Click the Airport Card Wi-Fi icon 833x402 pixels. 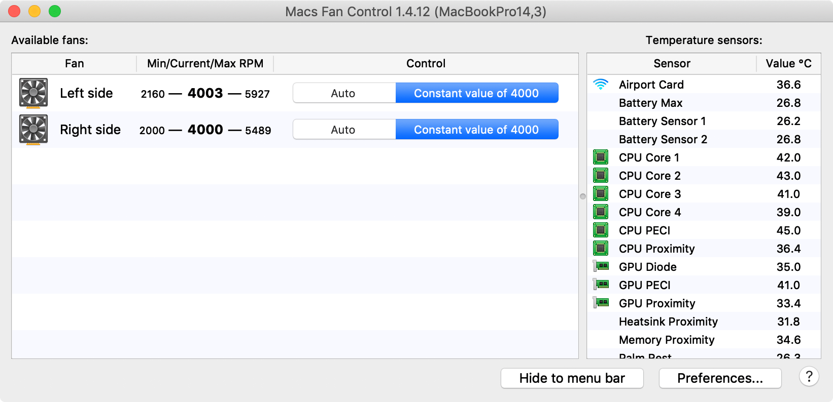tap(601, 85)
